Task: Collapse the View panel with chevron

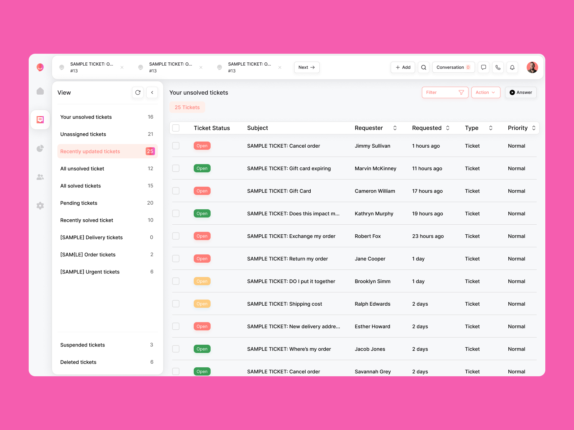Action: coord(152,92)
